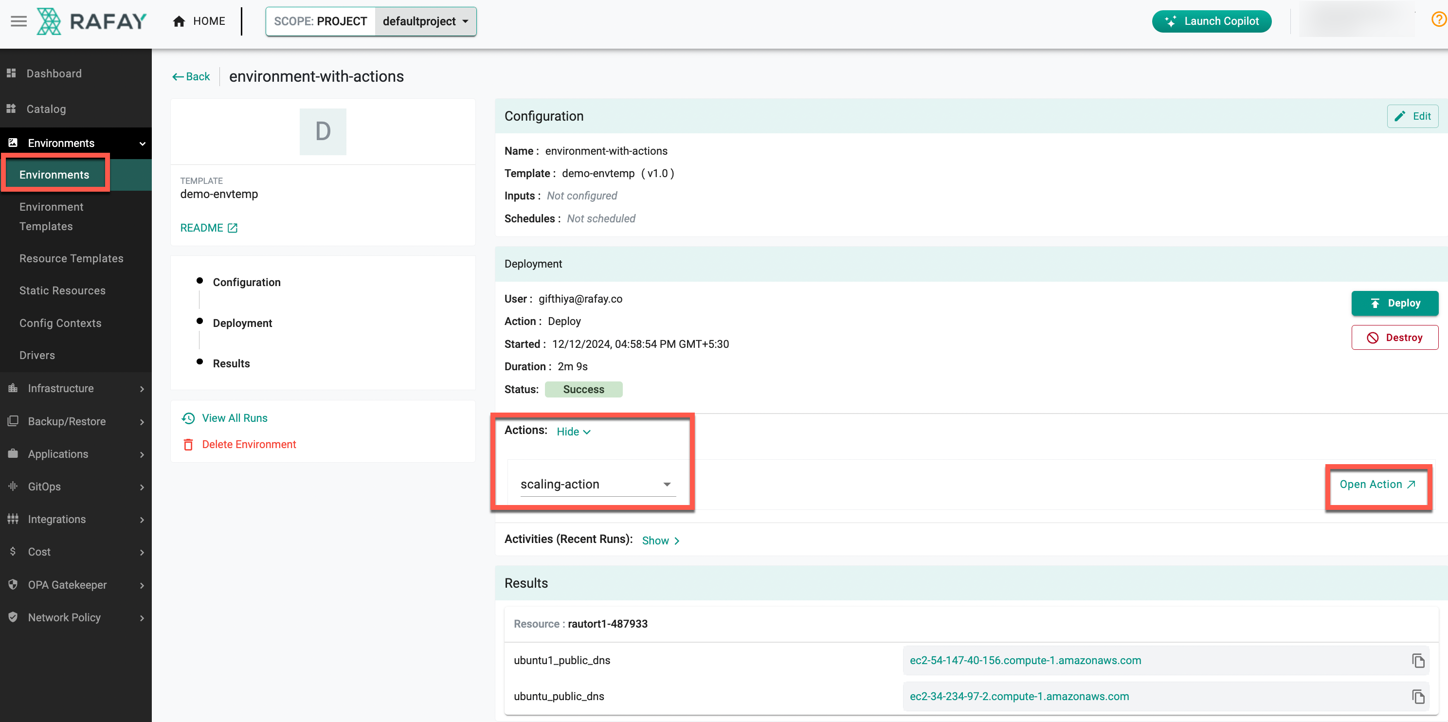Jump to Configuration step in stepper
1448x722 pixels.
click(246, 282)
